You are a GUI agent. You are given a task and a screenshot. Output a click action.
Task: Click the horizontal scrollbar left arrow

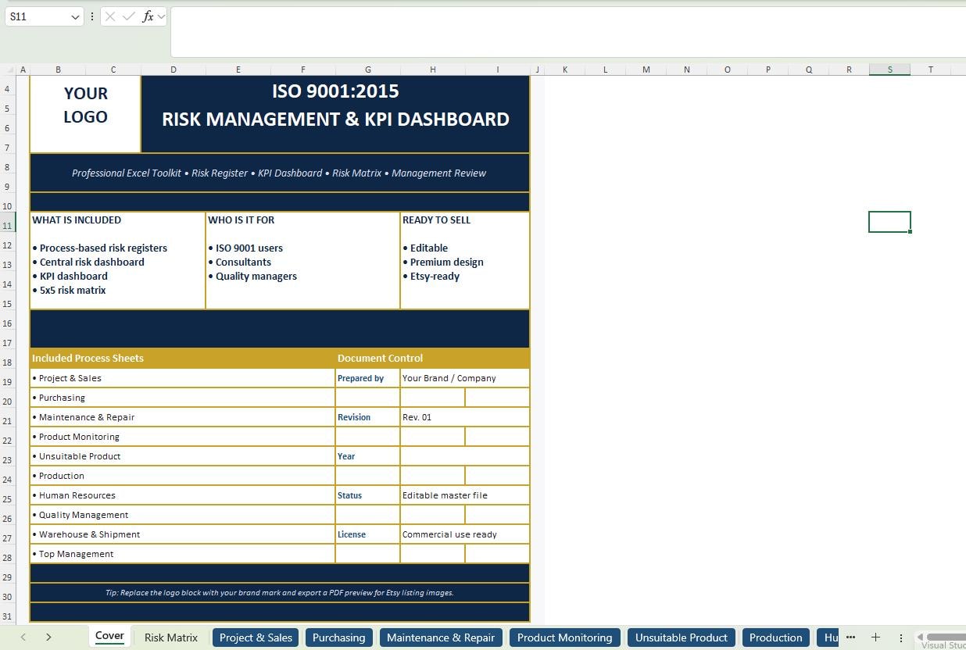click(x=920, y=637)
